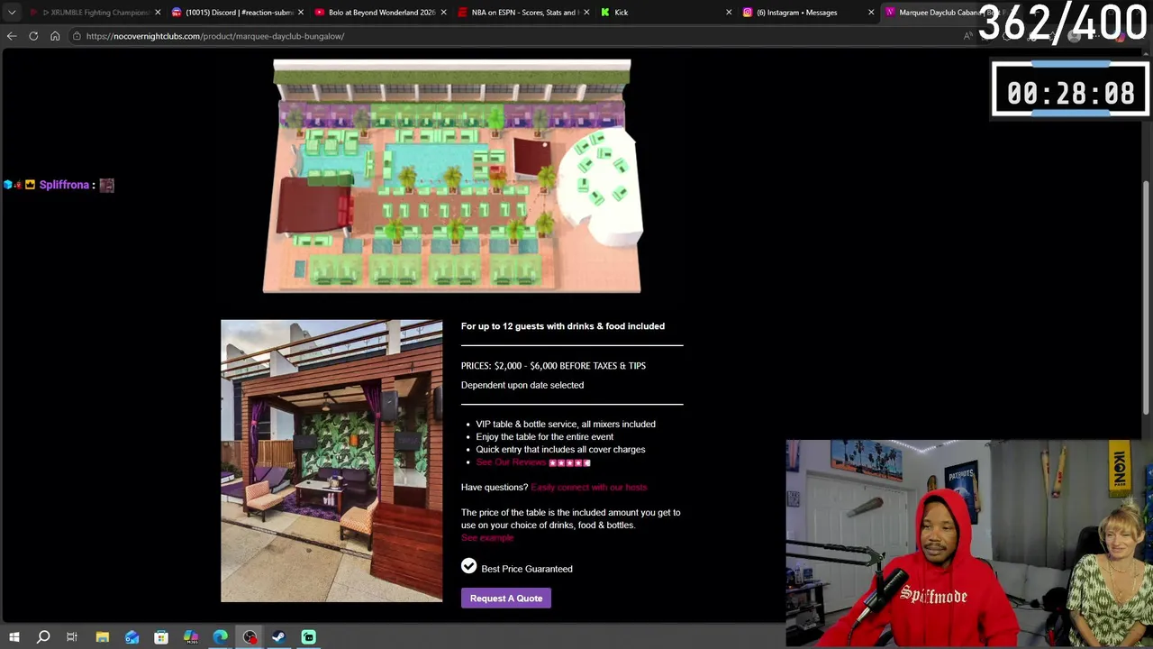Open Microsoft 365 app from the taskbar
The height and width of the screenshot is (649, 1153).
tap(191, 637)
